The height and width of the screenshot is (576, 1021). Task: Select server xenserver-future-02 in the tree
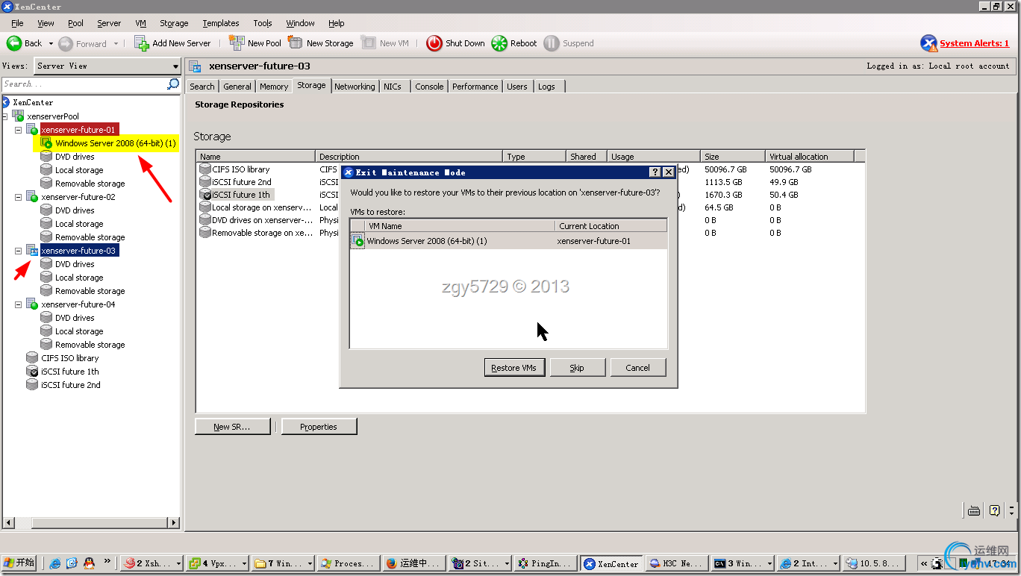pos(78,197)
